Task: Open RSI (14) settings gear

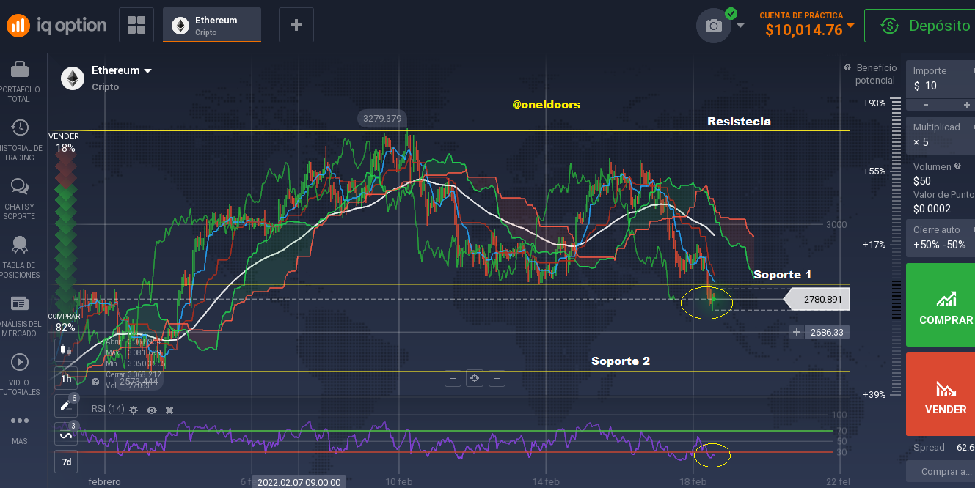Action: pos(134,410)
